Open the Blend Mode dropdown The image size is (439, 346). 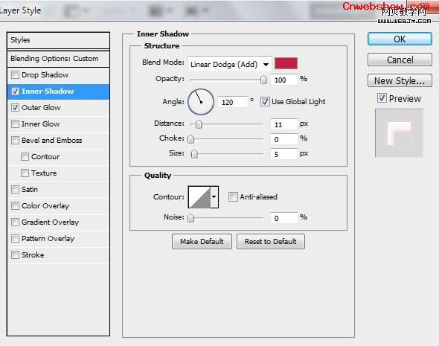point(229,65)
